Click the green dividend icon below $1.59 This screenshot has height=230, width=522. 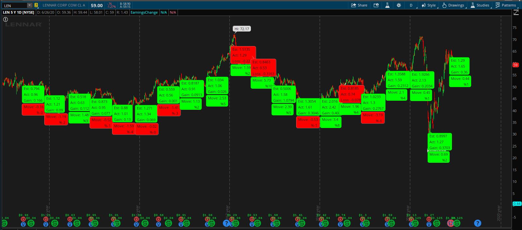[x=391, y=223]
